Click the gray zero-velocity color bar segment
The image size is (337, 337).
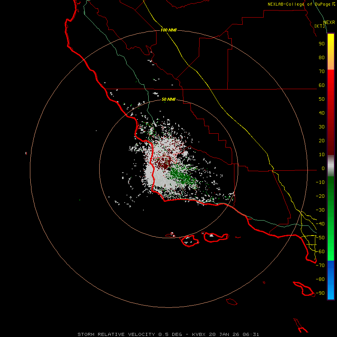click(x=331, y=166)
